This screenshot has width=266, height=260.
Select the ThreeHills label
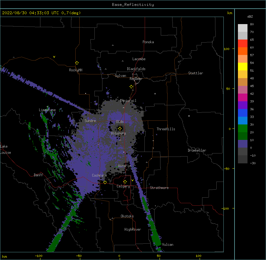point(166,129)
